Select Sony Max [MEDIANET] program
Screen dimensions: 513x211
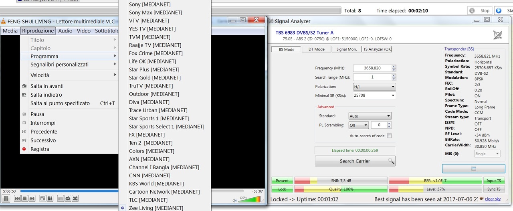165,13
